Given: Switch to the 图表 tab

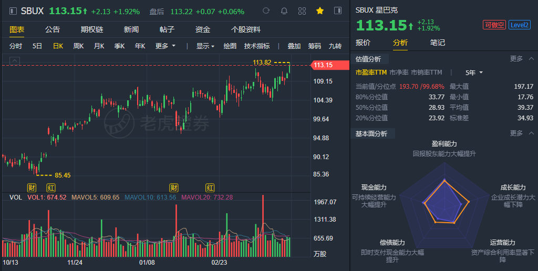Looking at the screenshot, I should 17,29.
